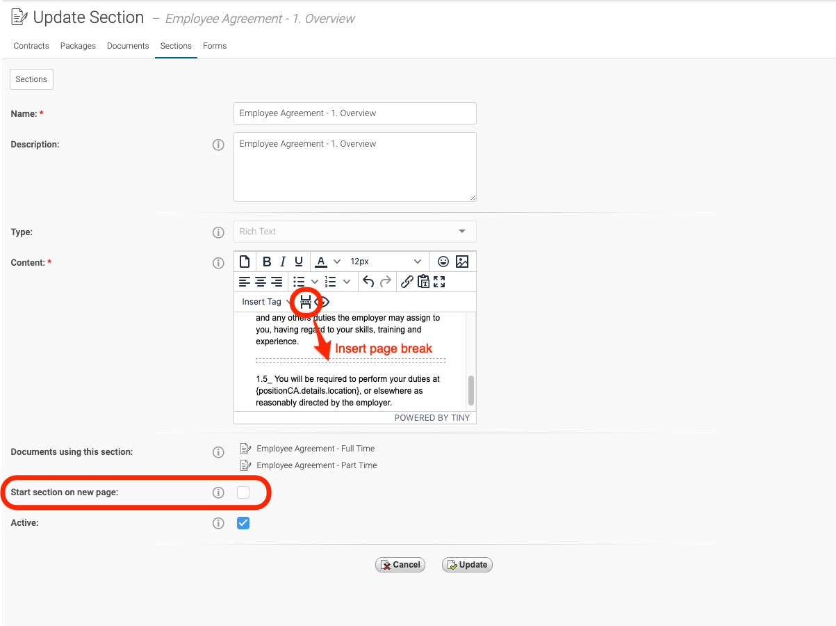Toggle fullscreen editor mode

pyautogui.click(x=439, y=282)
